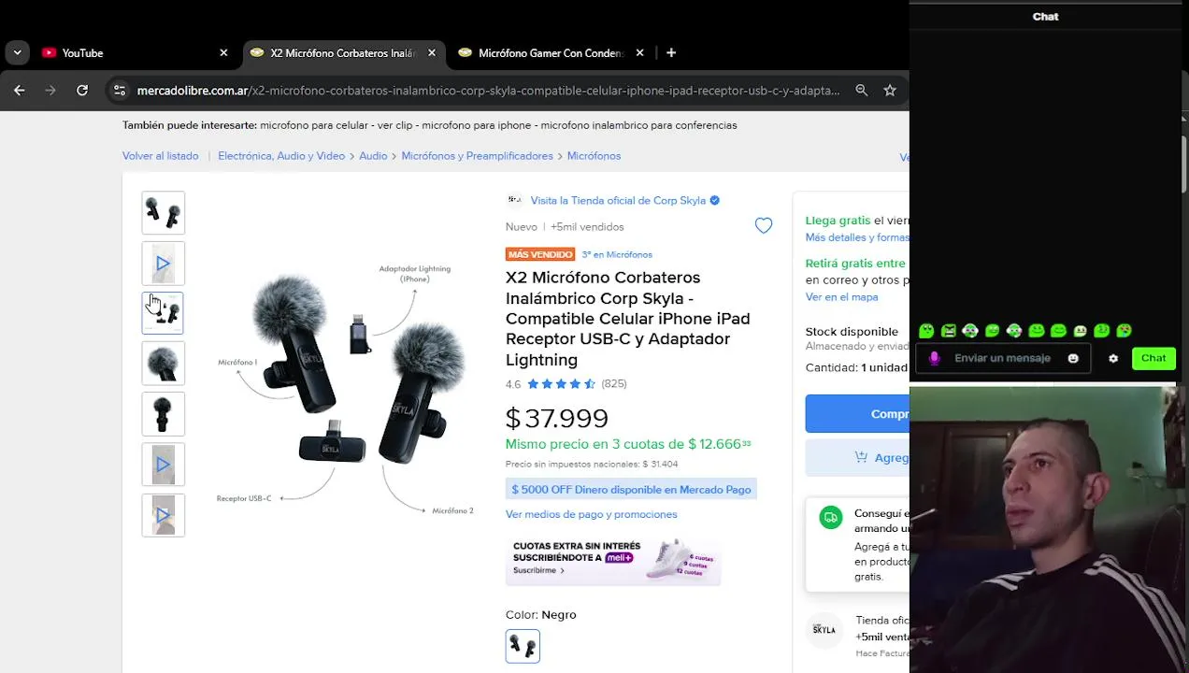Click the zoom magnifier icon in address bar
The width and height of the screenshot is (1189, 673).
tap(862, 91)
